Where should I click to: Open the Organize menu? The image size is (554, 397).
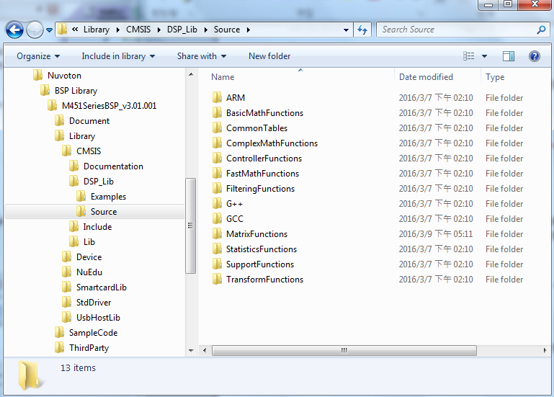coord(38,56)
